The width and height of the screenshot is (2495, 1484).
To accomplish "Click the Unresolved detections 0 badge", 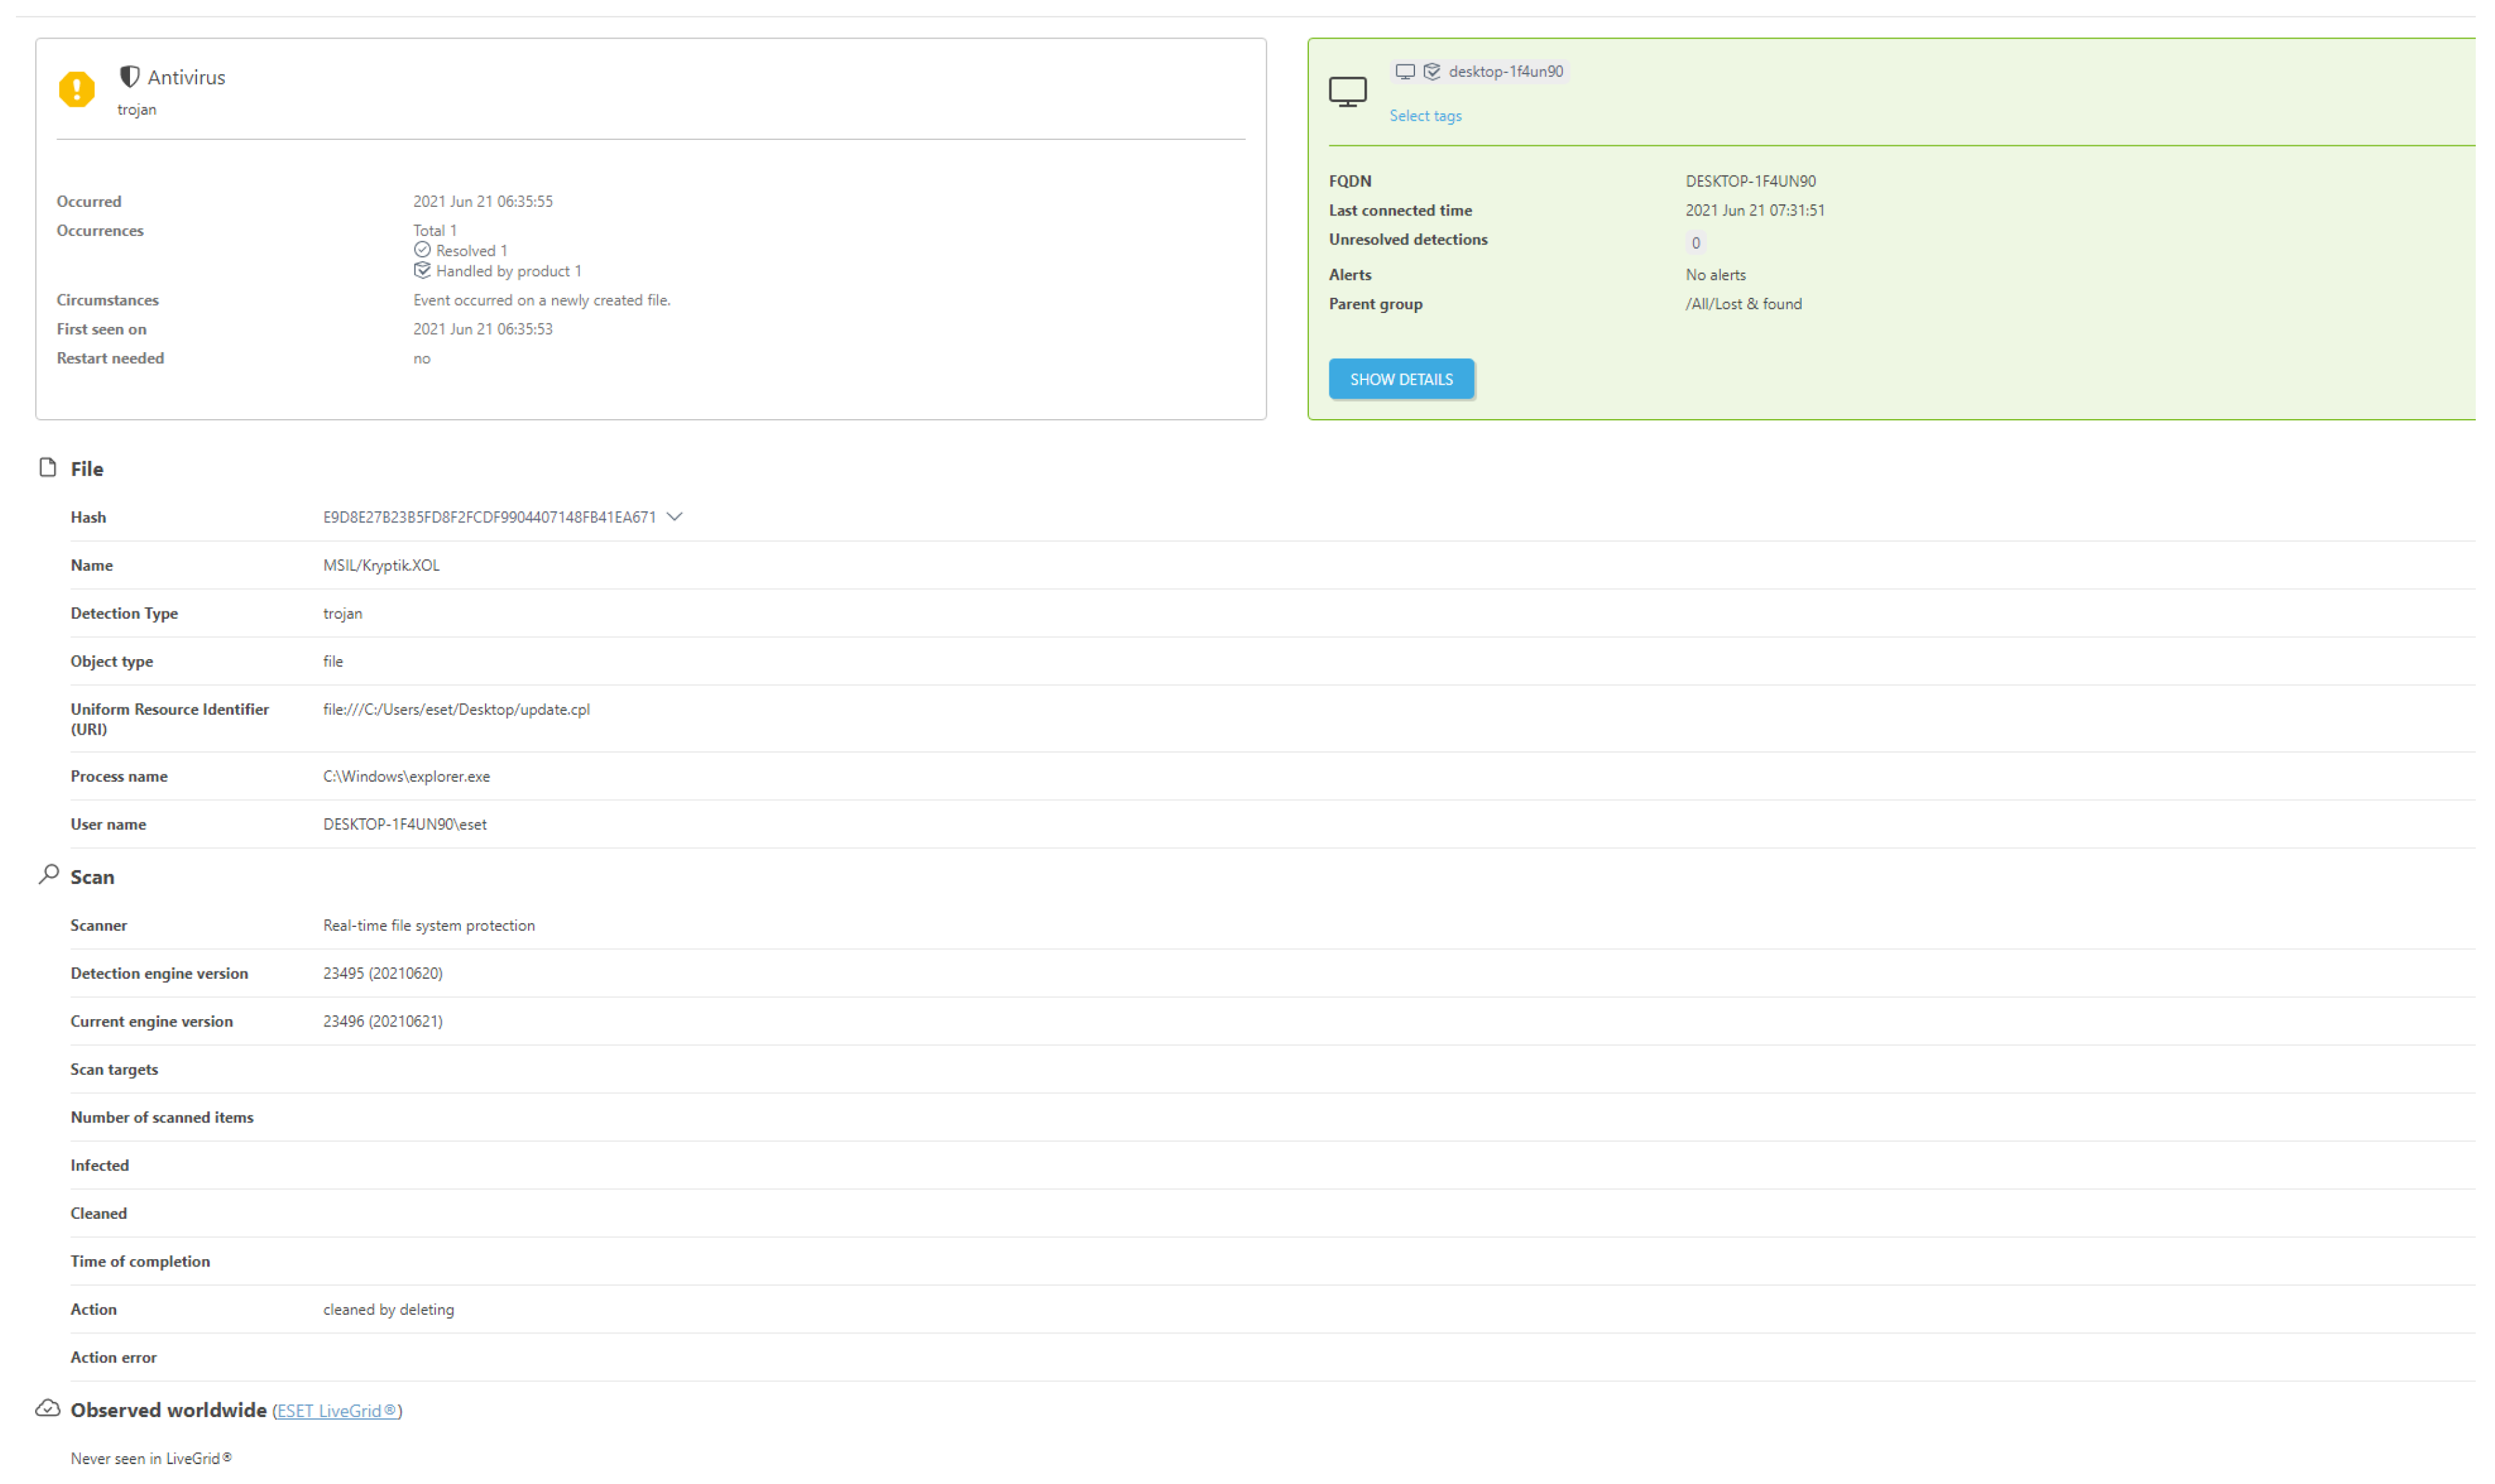I will click(1695, 242).
